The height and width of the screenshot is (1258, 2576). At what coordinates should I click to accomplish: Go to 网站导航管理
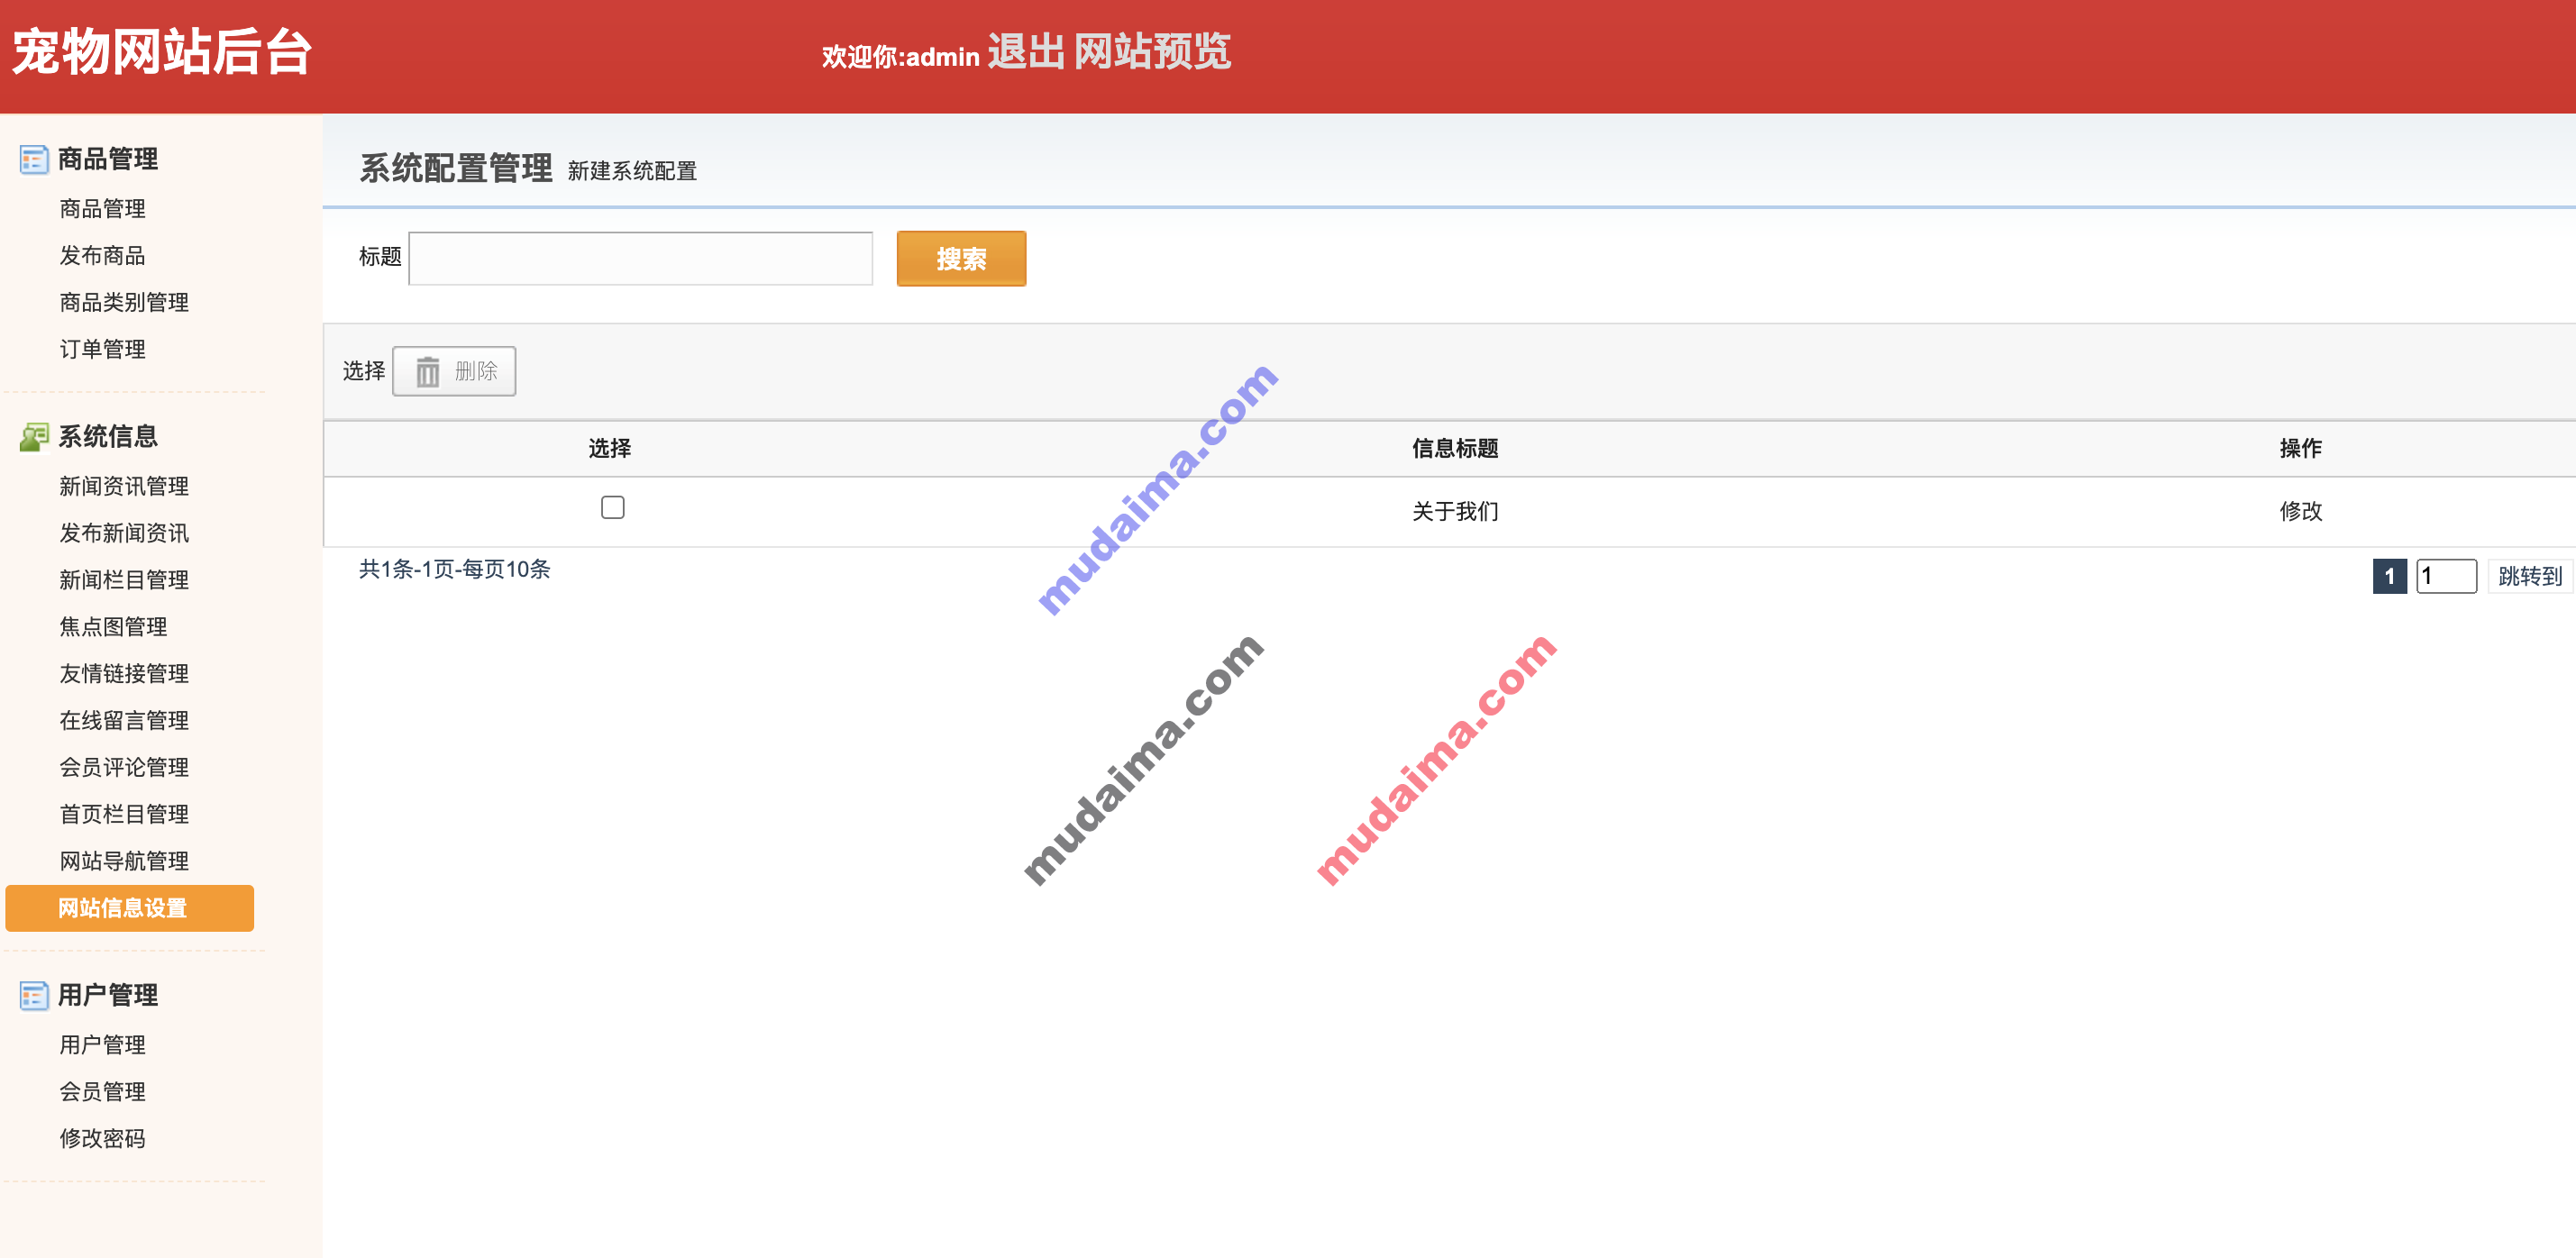124,861
